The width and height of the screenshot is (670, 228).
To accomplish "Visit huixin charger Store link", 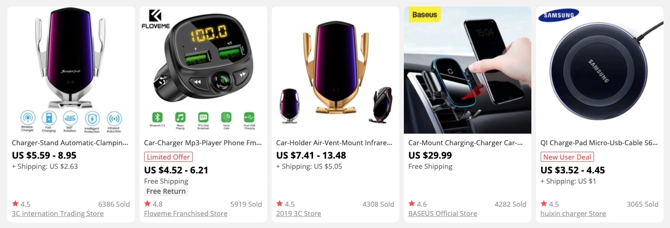I will click(573, 214).
